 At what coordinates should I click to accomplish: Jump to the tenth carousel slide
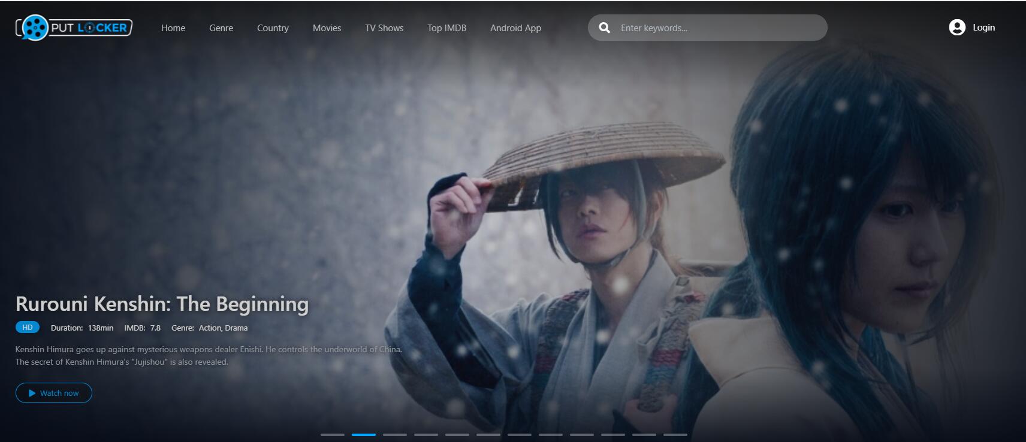[613, 434]
